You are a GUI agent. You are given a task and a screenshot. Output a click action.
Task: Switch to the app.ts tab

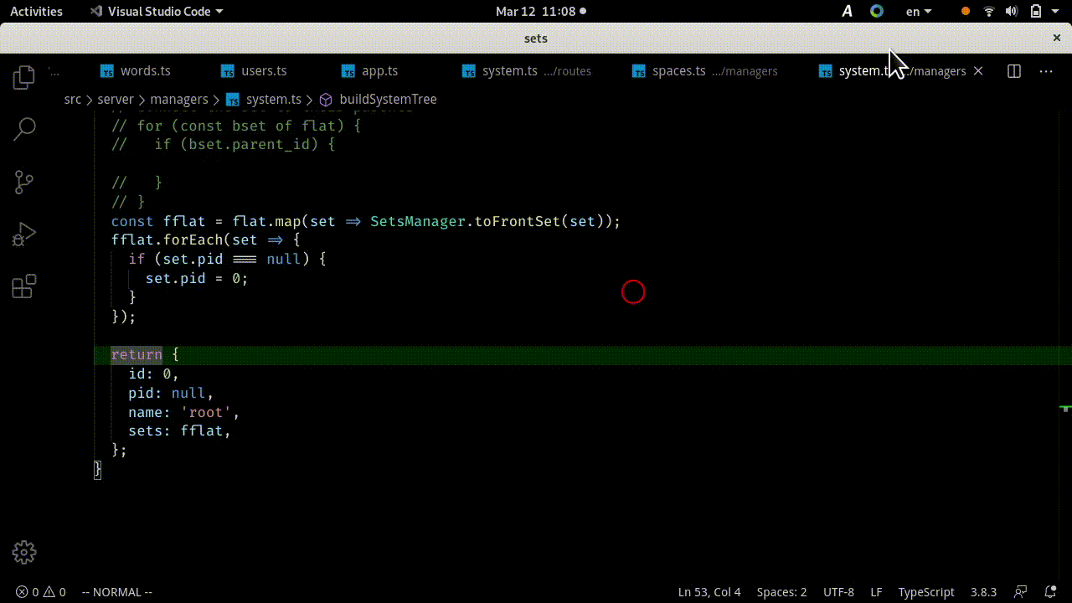(369, 71)
